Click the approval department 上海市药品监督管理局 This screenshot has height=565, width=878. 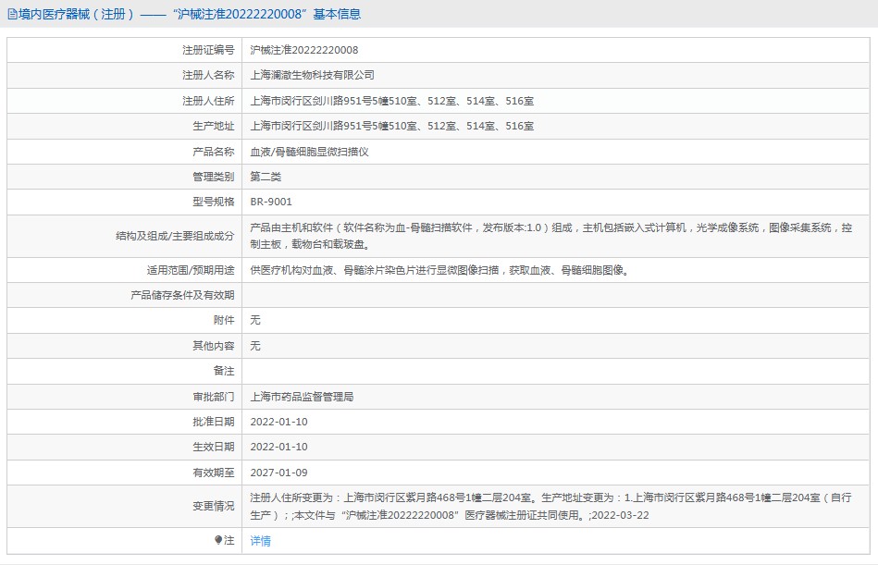coord(302,397)
